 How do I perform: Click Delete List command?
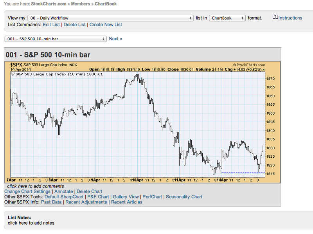click(x=74, y=25)
